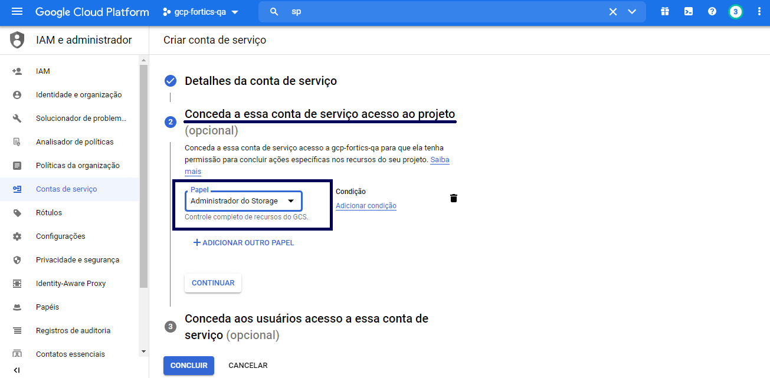The width and height of the screenshot is (770, 378).
Task: Open the free trial gift icon
Action: (x=665, y=12)
